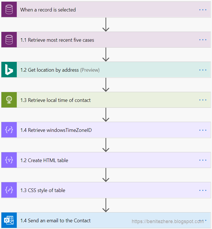Click the Compose icon on 'CSS style of table'

(x=9, y=190)
